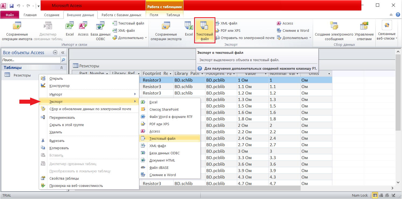Switch to Datasheet view in status bar
402x199 pixels.
(375, 195)
